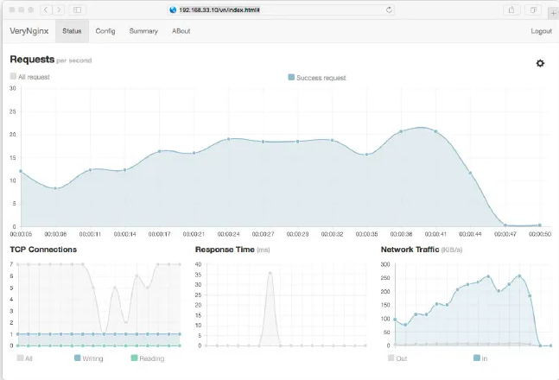This screenshot has height=380, width=559.
Task: Open a new tab with plus button
Action: 554,12
